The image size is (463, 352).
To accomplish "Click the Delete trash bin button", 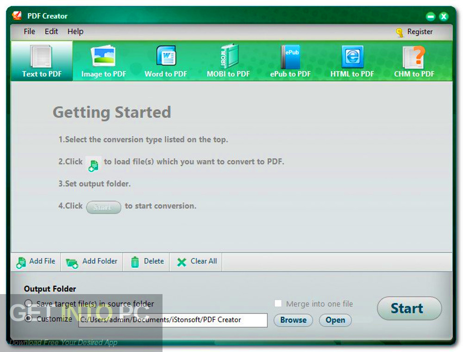I will 146,262.
